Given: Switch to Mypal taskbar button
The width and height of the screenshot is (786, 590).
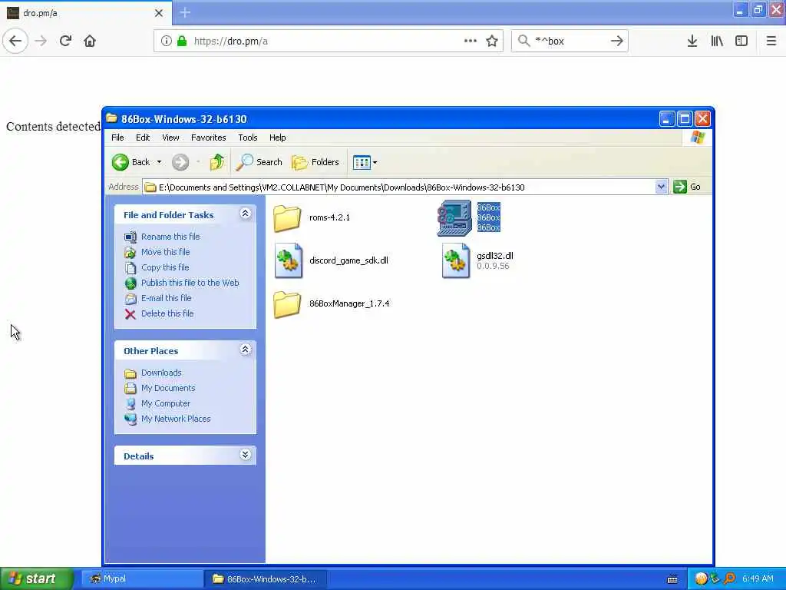Looking at the screenshot, I should point(141,578).
